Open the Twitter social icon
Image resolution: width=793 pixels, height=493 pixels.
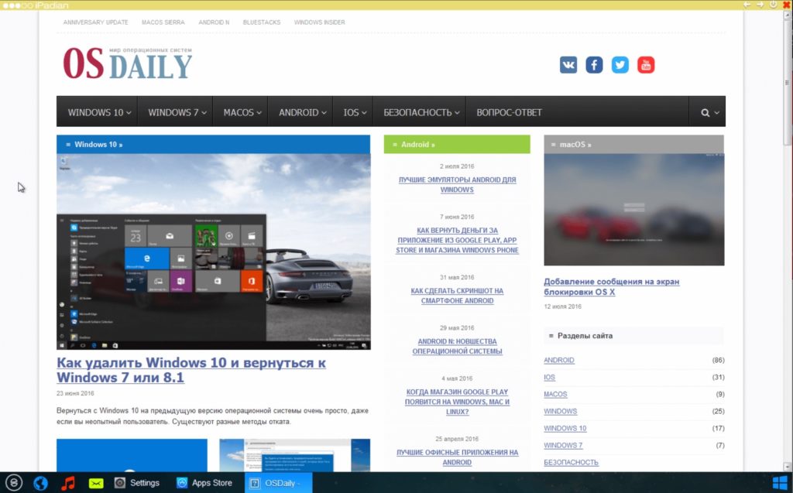620,65
